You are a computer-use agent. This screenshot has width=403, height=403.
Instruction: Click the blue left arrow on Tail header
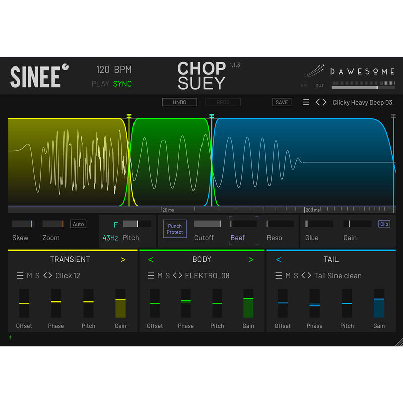278,260
